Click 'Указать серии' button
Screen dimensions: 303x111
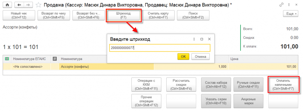click(x=216, y=101)
